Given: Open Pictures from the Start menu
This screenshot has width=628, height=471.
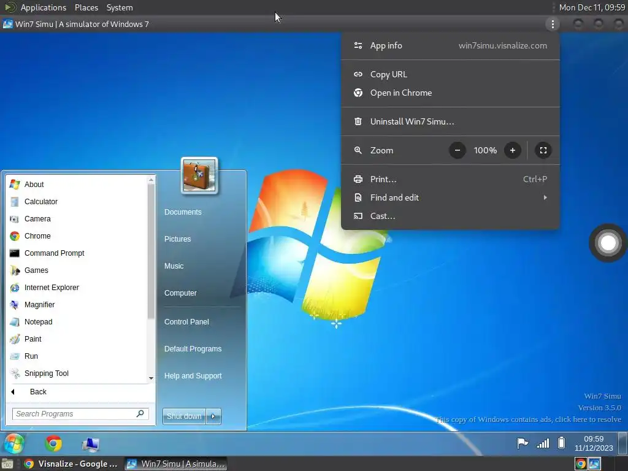Looking at the screenshot, I should pos(177,239).
